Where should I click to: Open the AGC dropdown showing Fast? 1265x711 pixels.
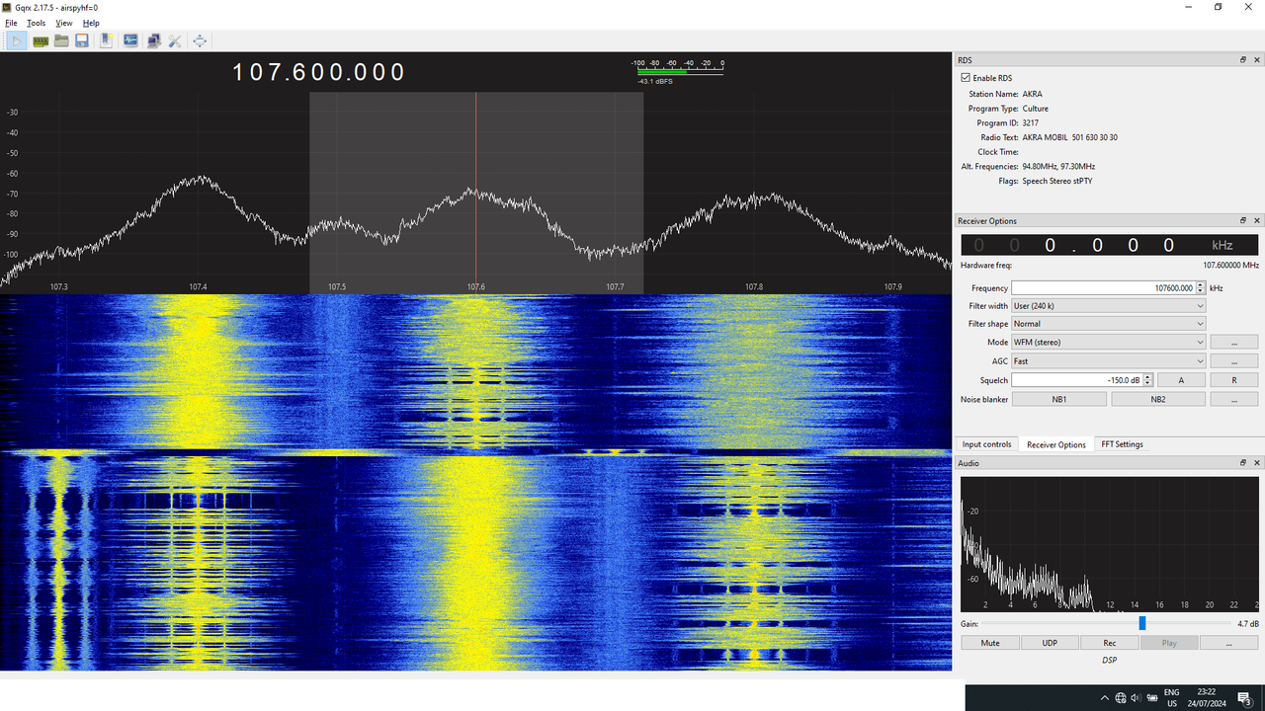[x=1109, y=361]
